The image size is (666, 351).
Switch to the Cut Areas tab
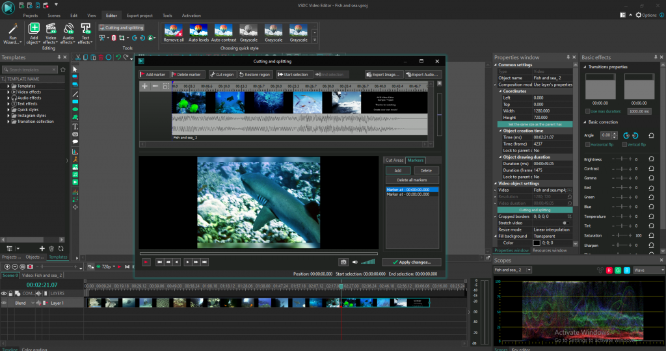pos(394,160)
